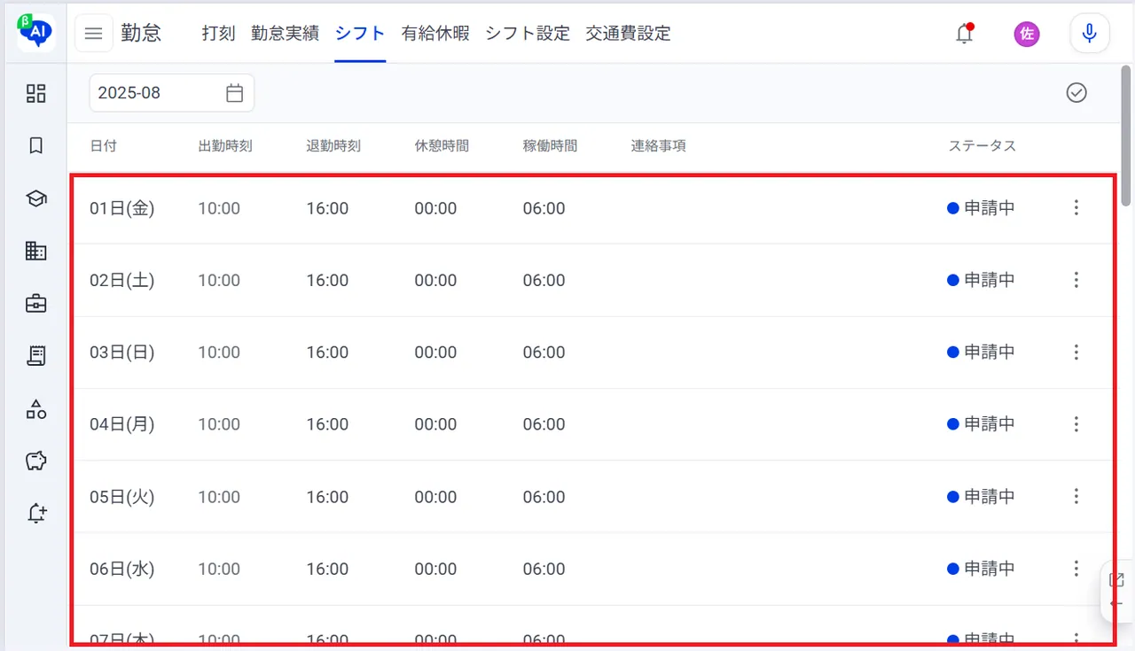Viewport: 1135px width, 651px height.
Task: Select the シフト tab
Action: 360,34
